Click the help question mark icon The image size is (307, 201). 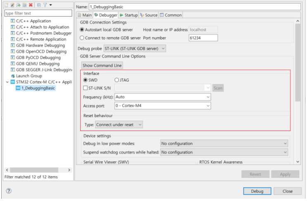point(9,191)
